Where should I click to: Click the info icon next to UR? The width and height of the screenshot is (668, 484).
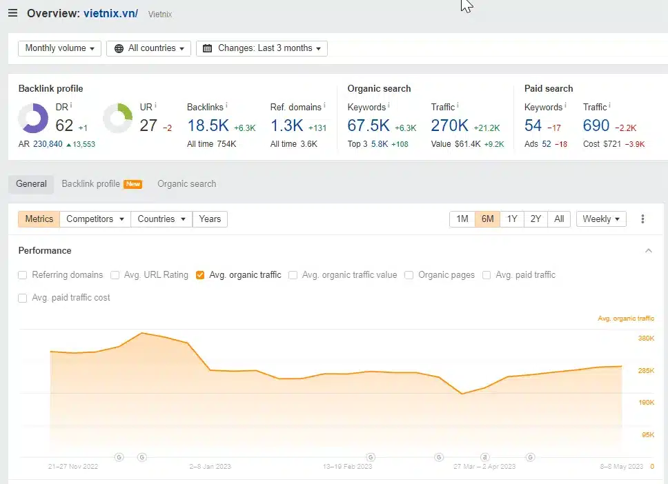pos(155,105)
